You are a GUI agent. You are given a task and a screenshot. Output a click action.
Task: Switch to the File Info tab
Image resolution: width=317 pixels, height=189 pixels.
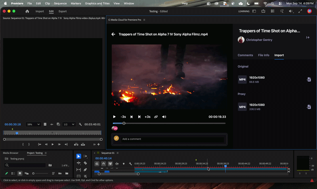click(x=264, y=55)
